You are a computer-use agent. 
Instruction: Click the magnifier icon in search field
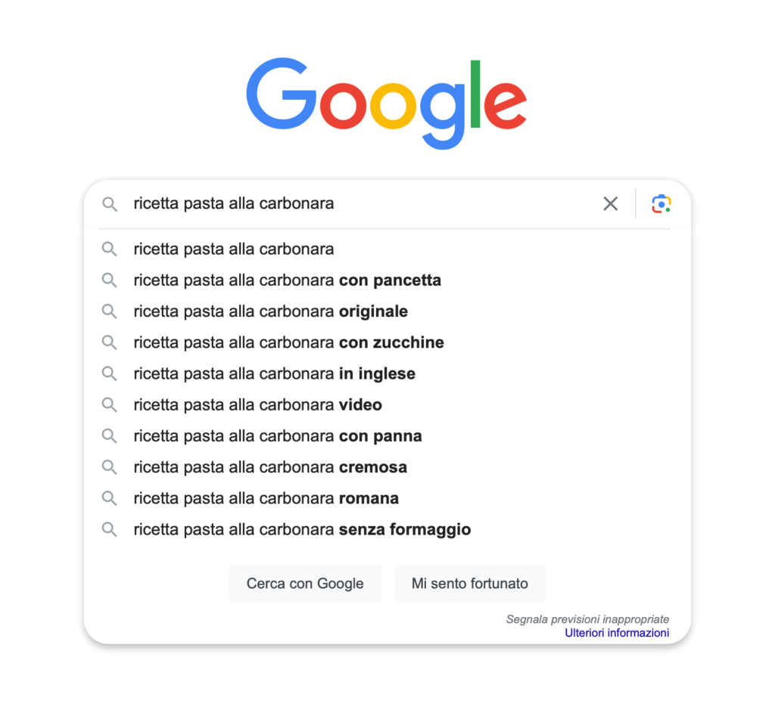click(110, 204)
